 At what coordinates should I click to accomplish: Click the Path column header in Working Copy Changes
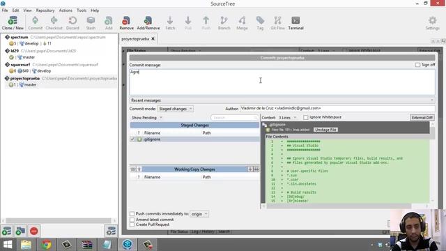(207, 177)
